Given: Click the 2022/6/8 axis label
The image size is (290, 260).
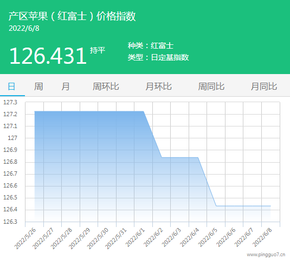Looking at the screenshot, I should pyautogui.click(x=262, y=237).
